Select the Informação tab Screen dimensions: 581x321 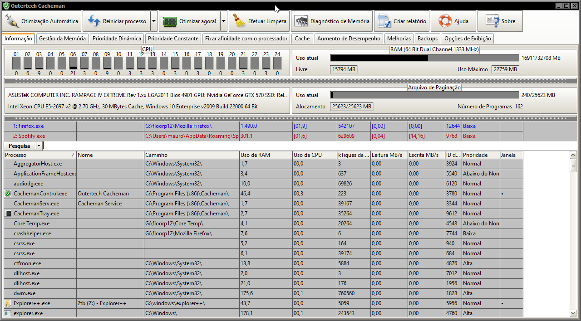pos(18,39)
